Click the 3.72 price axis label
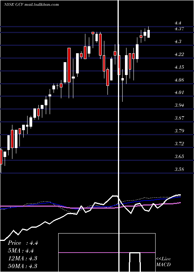This screenshot has height=272, width=194. tap(179, 143)
